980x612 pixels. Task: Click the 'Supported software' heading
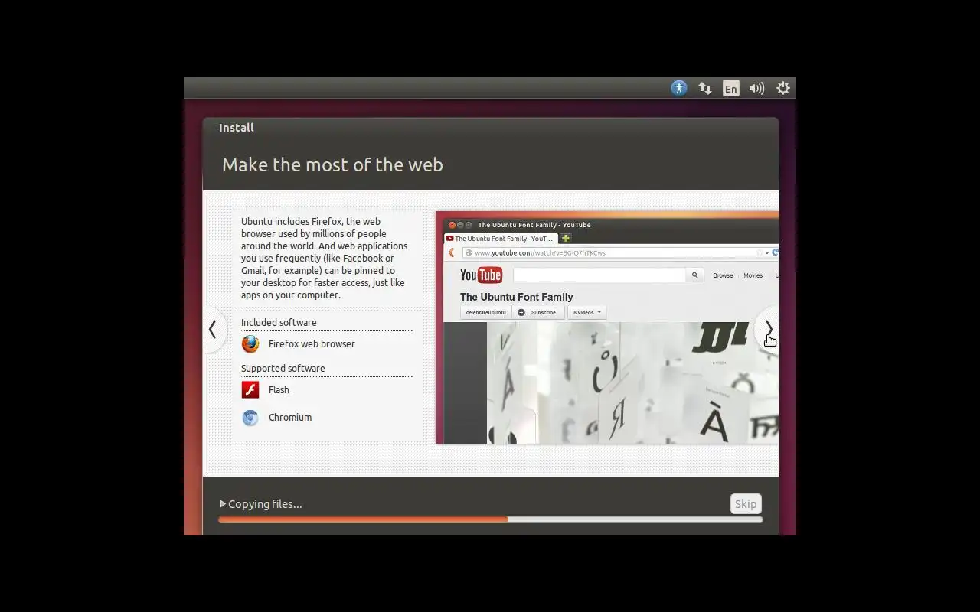pos(283,369)
